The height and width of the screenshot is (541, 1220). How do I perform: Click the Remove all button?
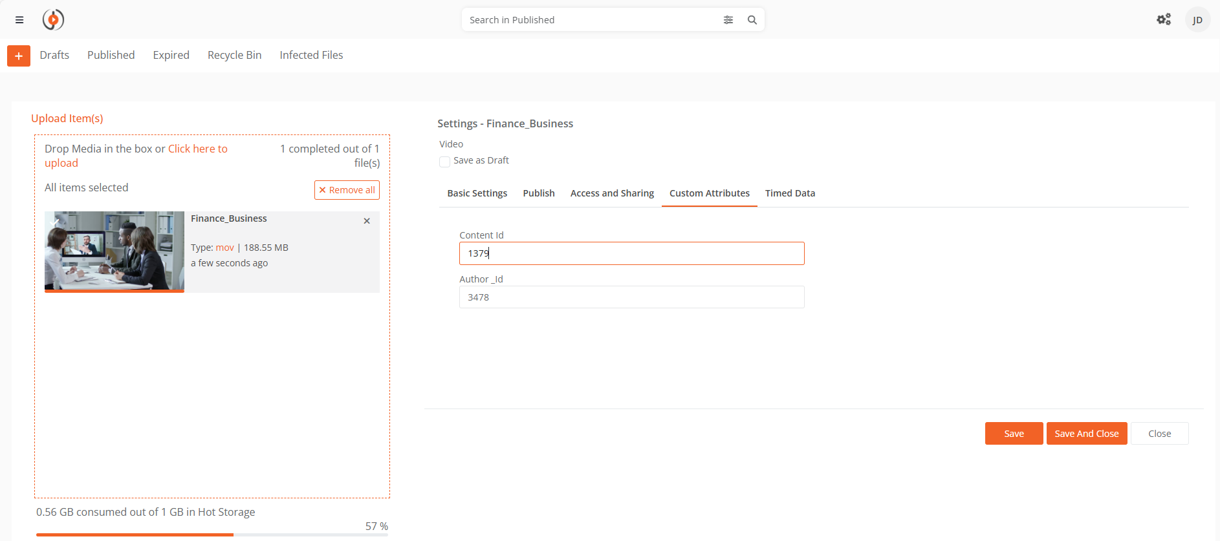pos(347,190)
